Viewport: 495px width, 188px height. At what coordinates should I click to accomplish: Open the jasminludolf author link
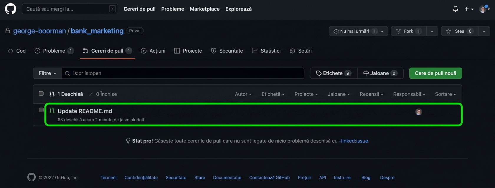[132, 120]
